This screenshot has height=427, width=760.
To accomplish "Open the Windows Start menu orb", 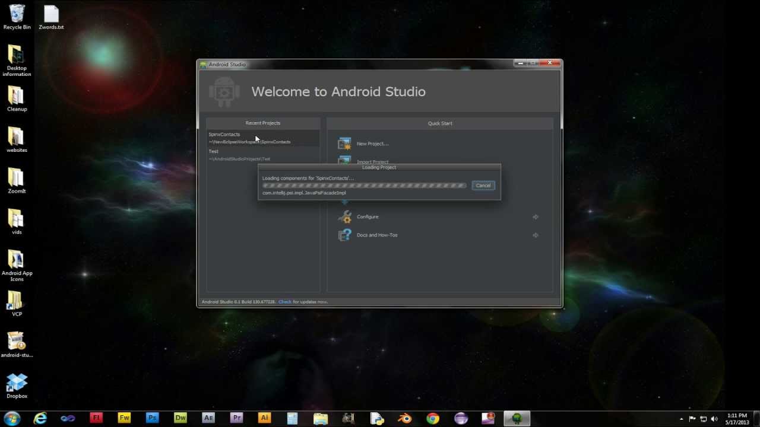I will pos(12,418).
